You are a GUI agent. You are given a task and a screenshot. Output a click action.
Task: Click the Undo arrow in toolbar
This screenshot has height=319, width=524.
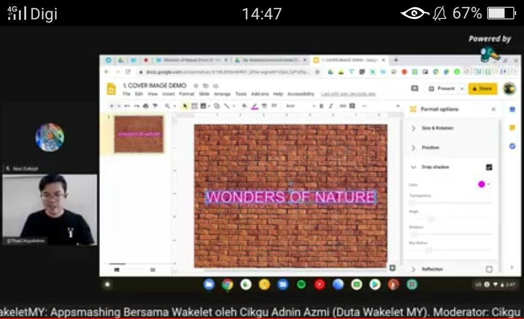click(x=127, y=106)
